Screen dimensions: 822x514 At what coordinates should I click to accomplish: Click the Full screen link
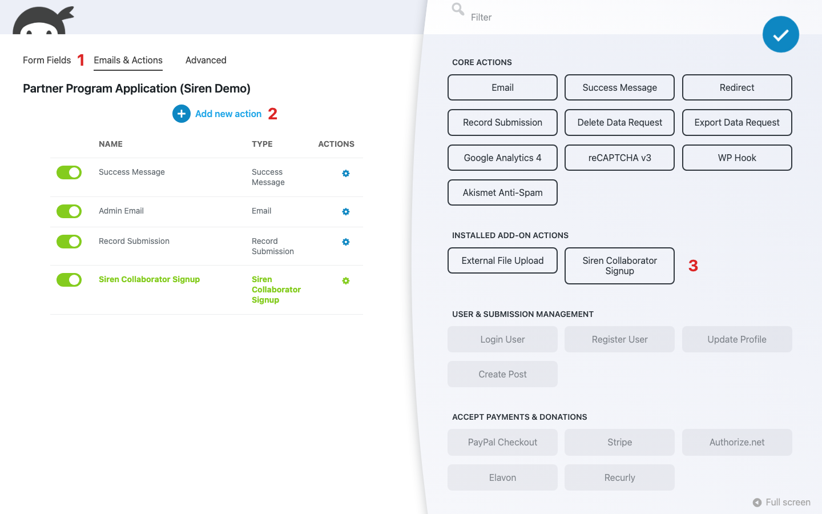pos(788,503)
